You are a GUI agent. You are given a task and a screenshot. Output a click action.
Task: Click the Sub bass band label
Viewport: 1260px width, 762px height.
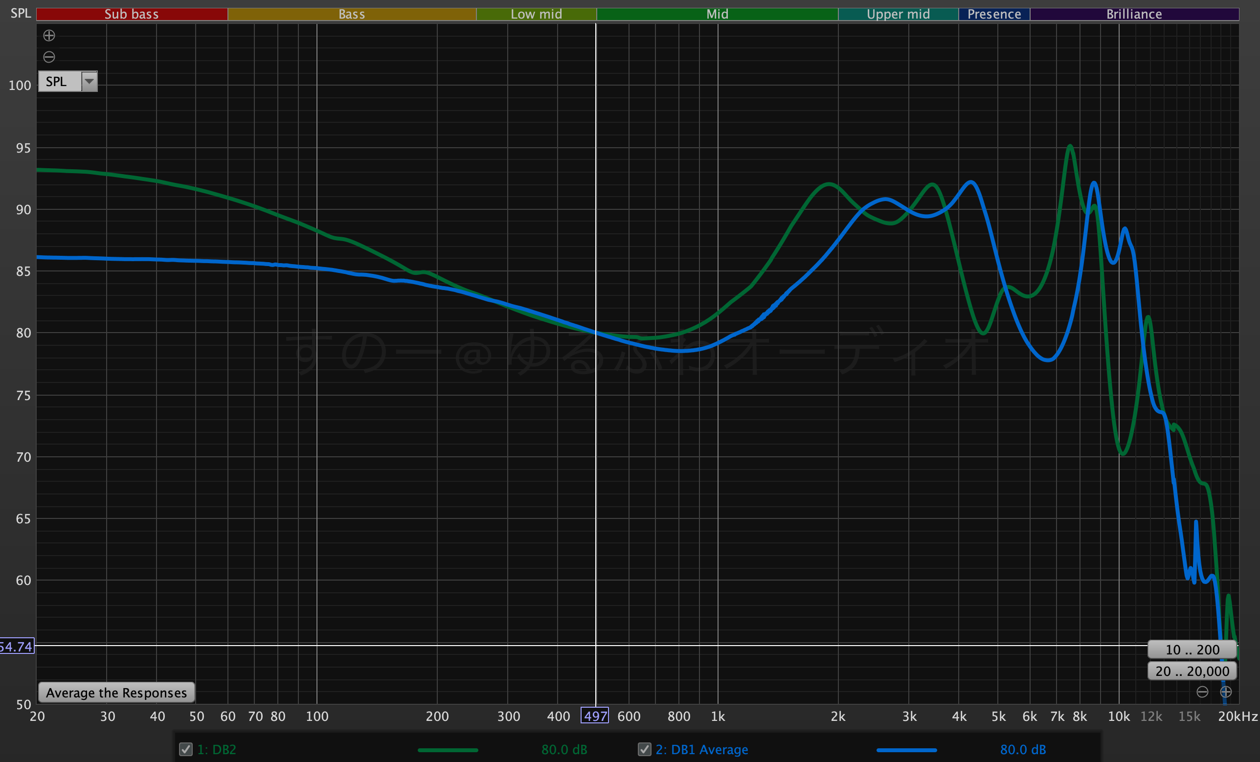click(132, 14)
